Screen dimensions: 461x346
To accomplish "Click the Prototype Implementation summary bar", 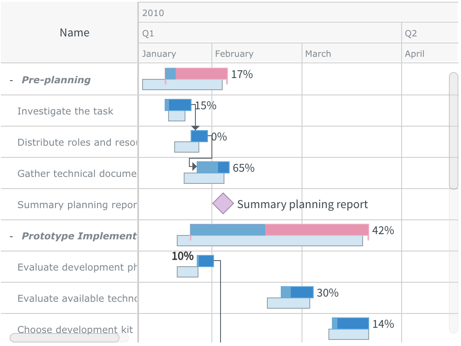I will click(277, 228).
